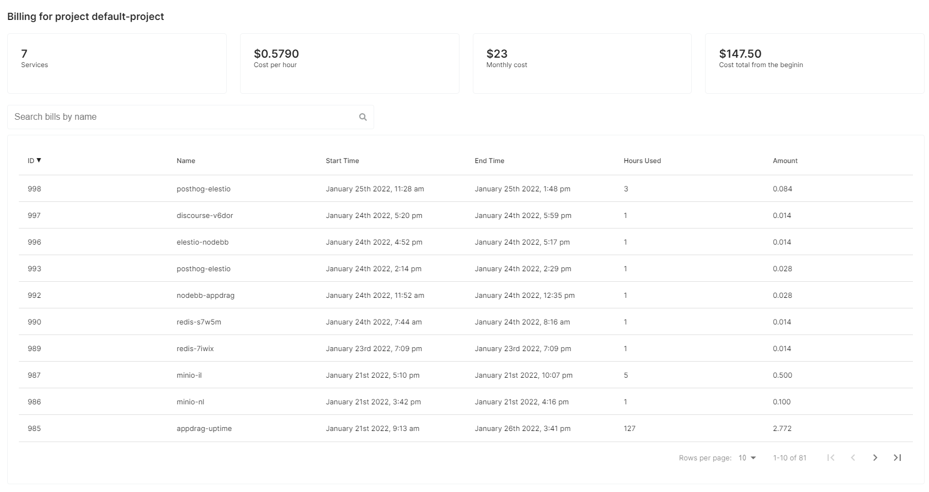
Task: Sort the table by Start Time
Action: [342, 161]
